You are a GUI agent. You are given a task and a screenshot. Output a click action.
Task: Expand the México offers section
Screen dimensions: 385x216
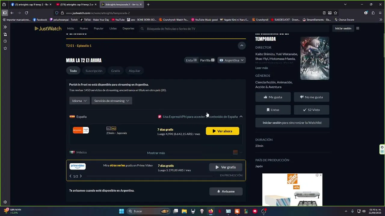pos(241,153)
